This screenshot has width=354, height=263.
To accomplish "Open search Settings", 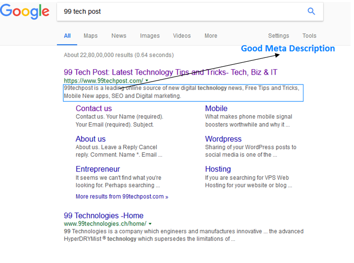I will pyautogui.click(x=278, y=36).
